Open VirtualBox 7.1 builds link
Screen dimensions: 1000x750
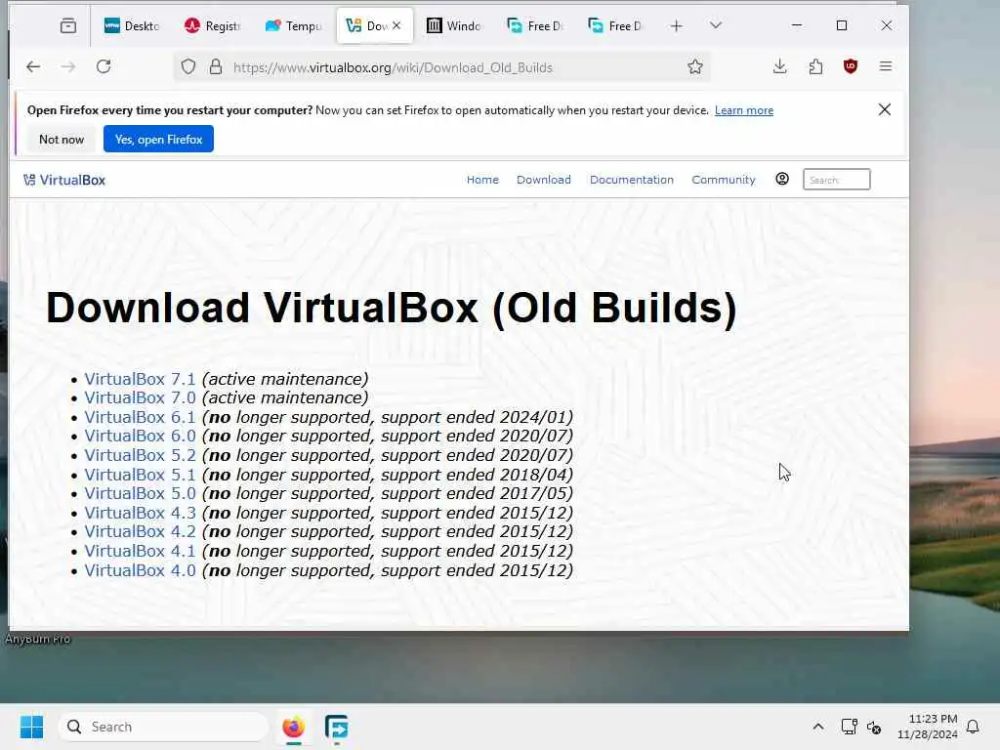click(140, 379)
